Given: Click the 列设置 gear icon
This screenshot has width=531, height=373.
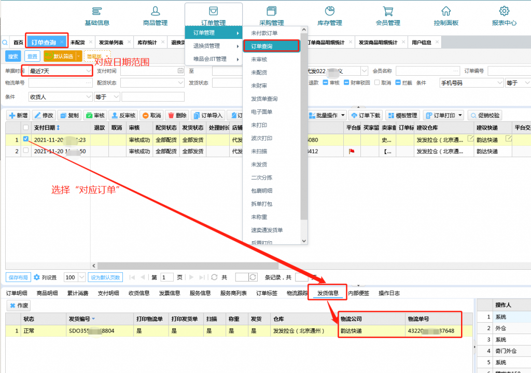Looking at the screenshot, I should pos(37,278).
